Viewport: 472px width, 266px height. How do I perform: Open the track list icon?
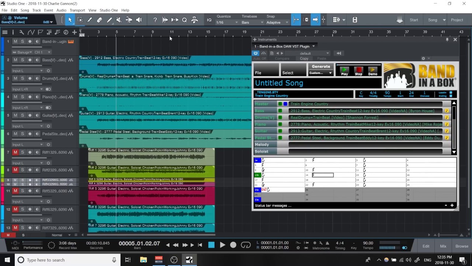click(x=5, y=32)
